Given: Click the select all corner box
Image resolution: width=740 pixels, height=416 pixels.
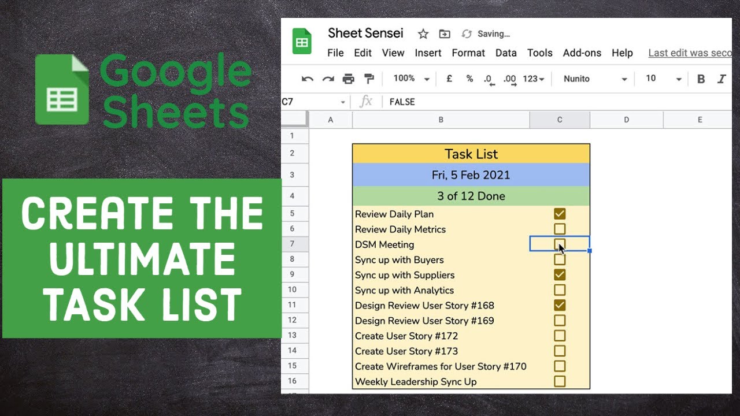Looking at the screenshot, I should 295,120.
